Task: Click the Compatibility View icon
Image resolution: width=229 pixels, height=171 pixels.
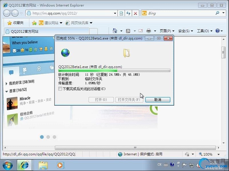Action: point(121,13)
